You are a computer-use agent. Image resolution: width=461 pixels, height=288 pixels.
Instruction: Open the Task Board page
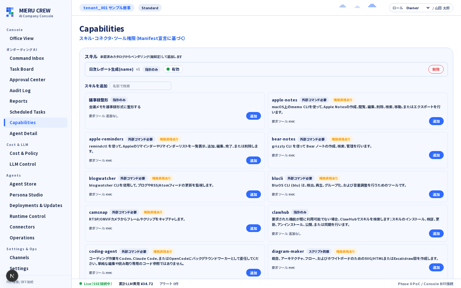pyautogui.click(x=36, y=69)
